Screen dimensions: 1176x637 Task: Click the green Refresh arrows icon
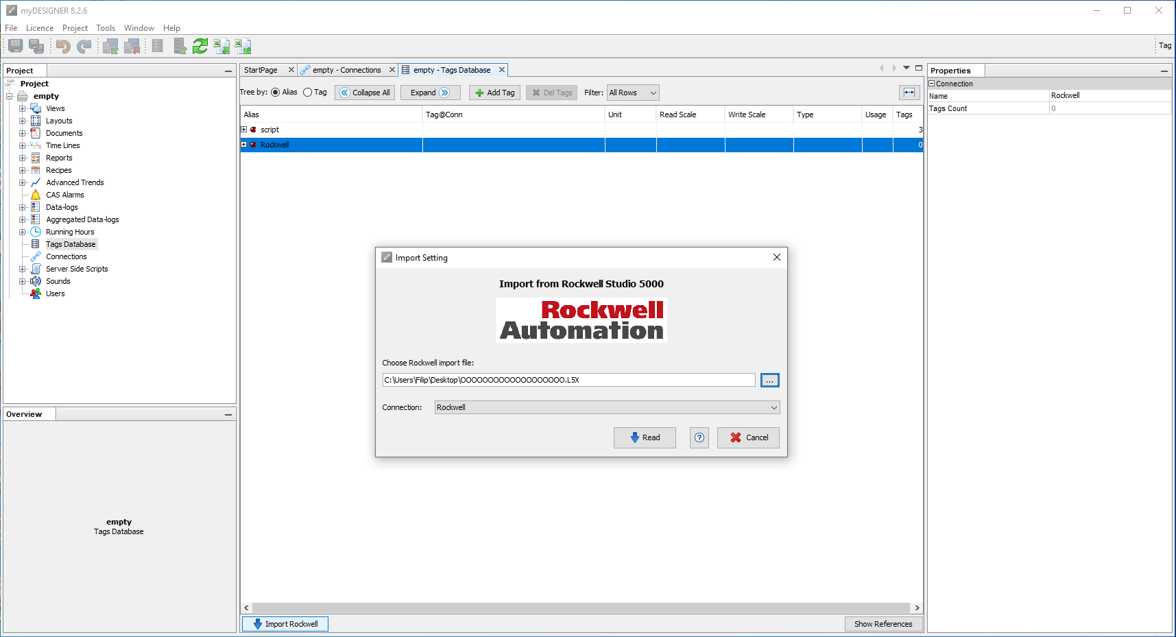pyautogui.click(x=200, y=46)
